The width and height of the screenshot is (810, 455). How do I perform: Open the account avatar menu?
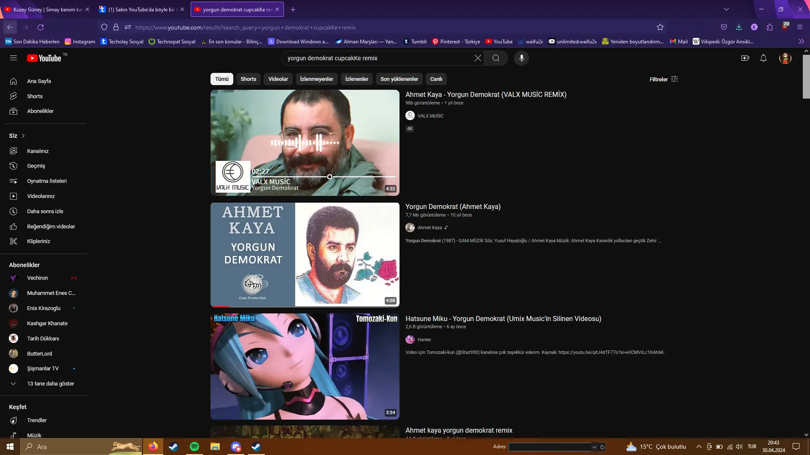point(785,58)
